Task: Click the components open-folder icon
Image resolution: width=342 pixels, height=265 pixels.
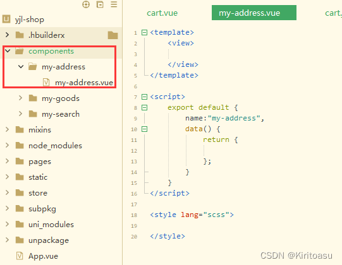Action: click(x=20, y=51)
